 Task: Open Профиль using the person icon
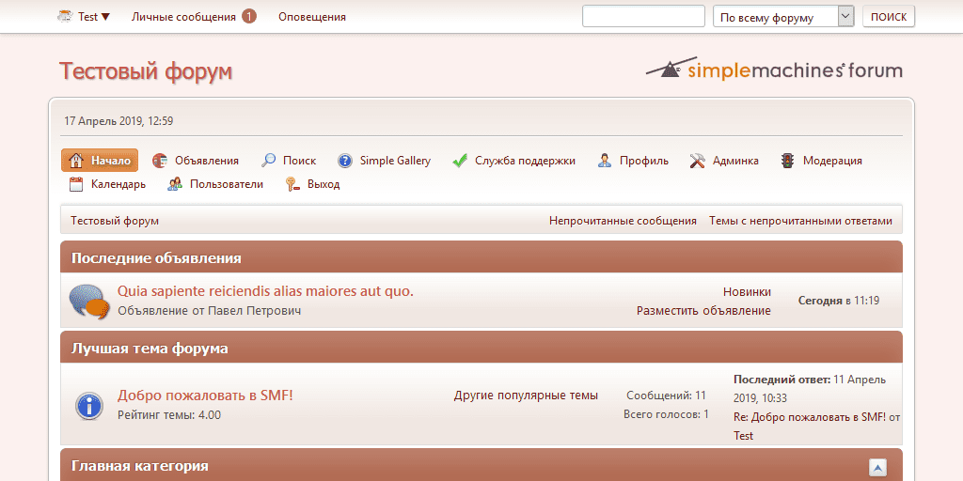tap(605, 161)
